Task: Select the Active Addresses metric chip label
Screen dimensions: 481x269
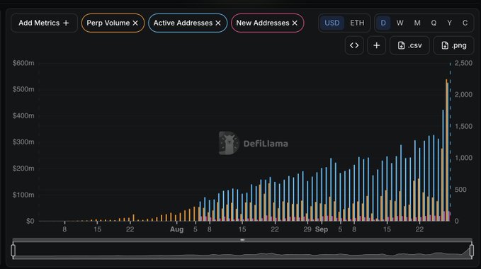Action: coord(183,23)
